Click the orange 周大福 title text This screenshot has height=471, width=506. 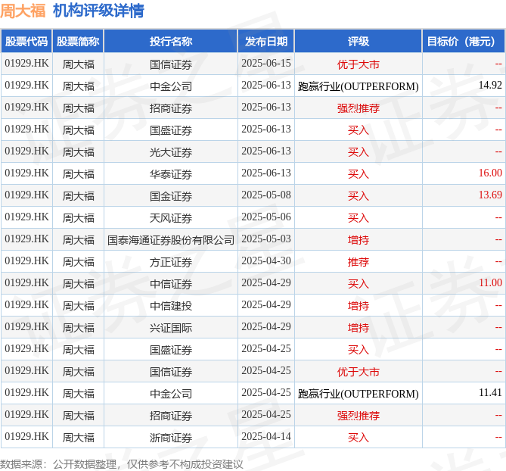click(23, 11)
